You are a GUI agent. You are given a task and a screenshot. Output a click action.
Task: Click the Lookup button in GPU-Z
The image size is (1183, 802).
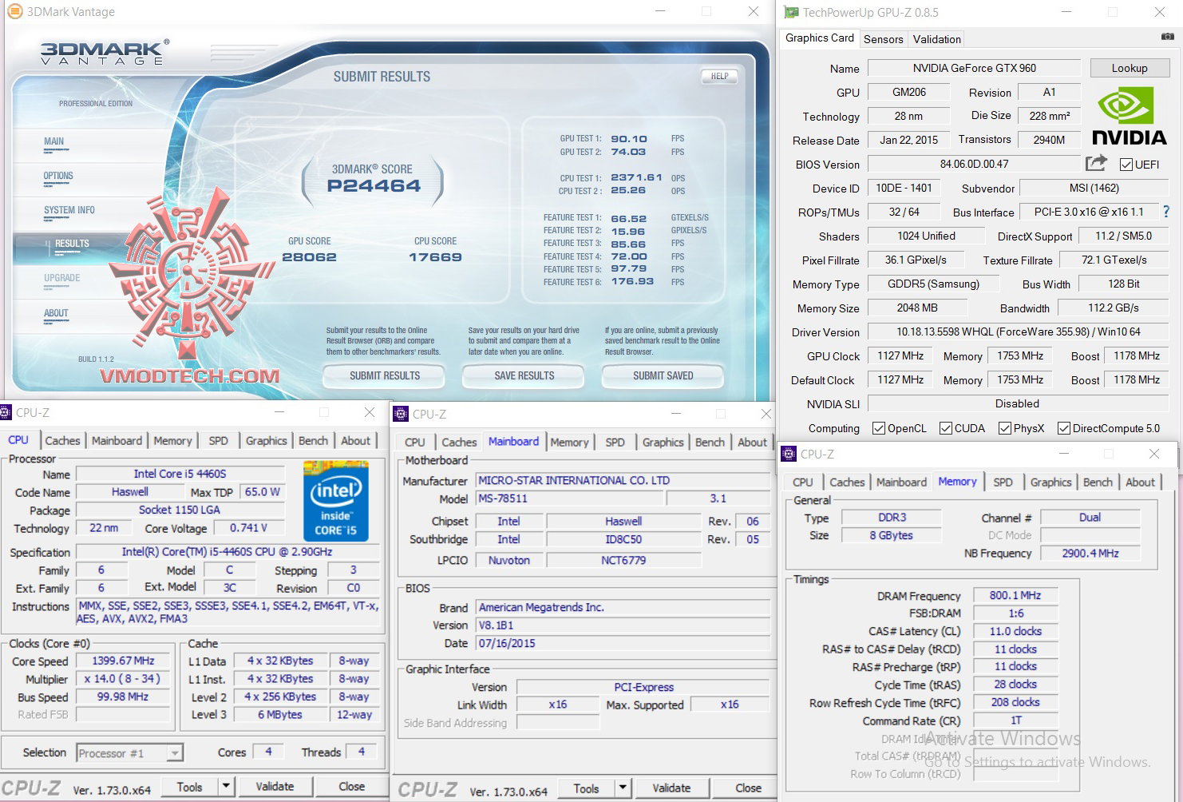1130,68
